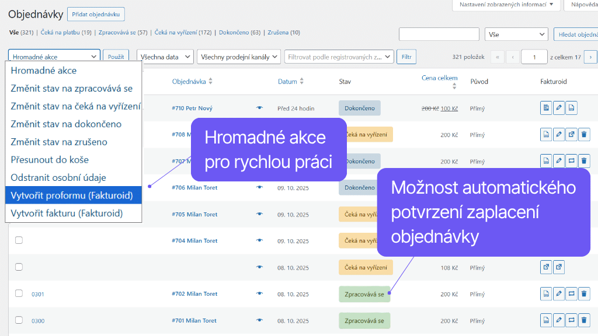The image size is (598, 336).
Task: Select the checkbox for order #704
Action: [19, 240]
